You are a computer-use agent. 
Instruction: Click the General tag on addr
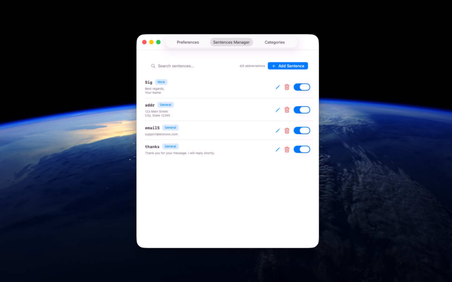pos(166,105)
